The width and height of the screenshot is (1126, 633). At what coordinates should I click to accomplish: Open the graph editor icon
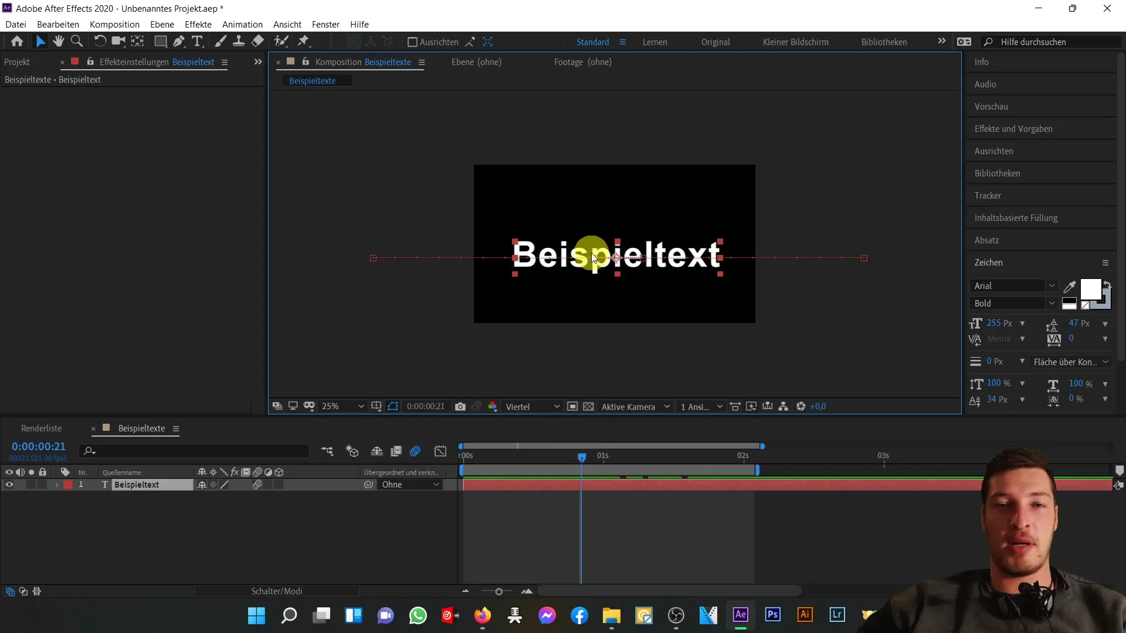coord(440,451)
